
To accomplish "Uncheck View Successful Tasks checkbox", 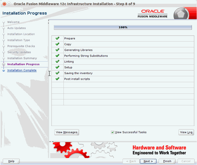I will 112,132.
